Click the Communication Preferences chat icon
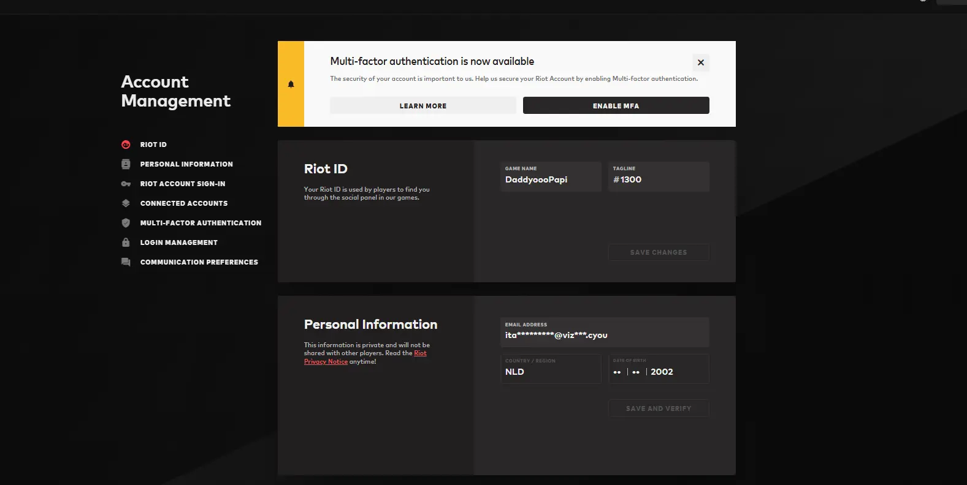The image size is (967, 485). [x=126, y=262]
